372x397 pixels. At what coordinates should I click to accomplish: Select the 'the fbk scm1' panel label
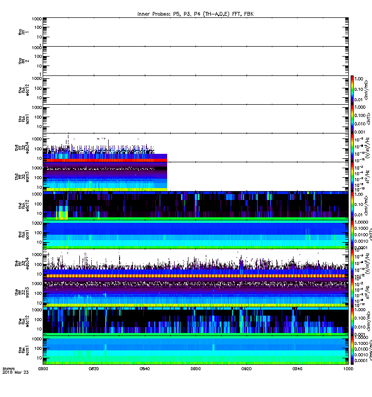click(23, 350)
